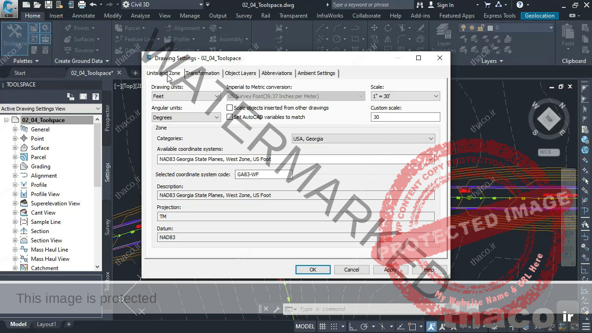Click the OK button in Drawing Settings
The height and width of the screenshot is (333, 592).
coord(313,270)
